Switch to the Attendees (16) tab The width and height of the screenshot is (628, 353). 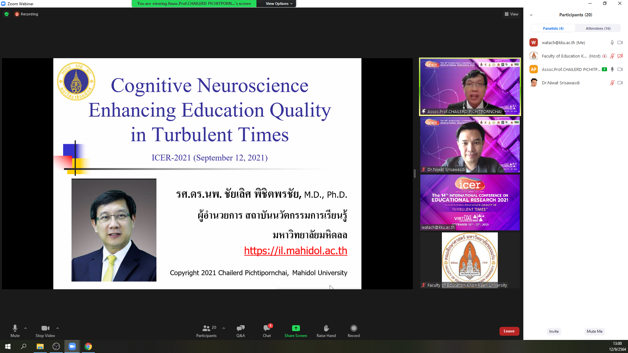click(x=598, y=28)
